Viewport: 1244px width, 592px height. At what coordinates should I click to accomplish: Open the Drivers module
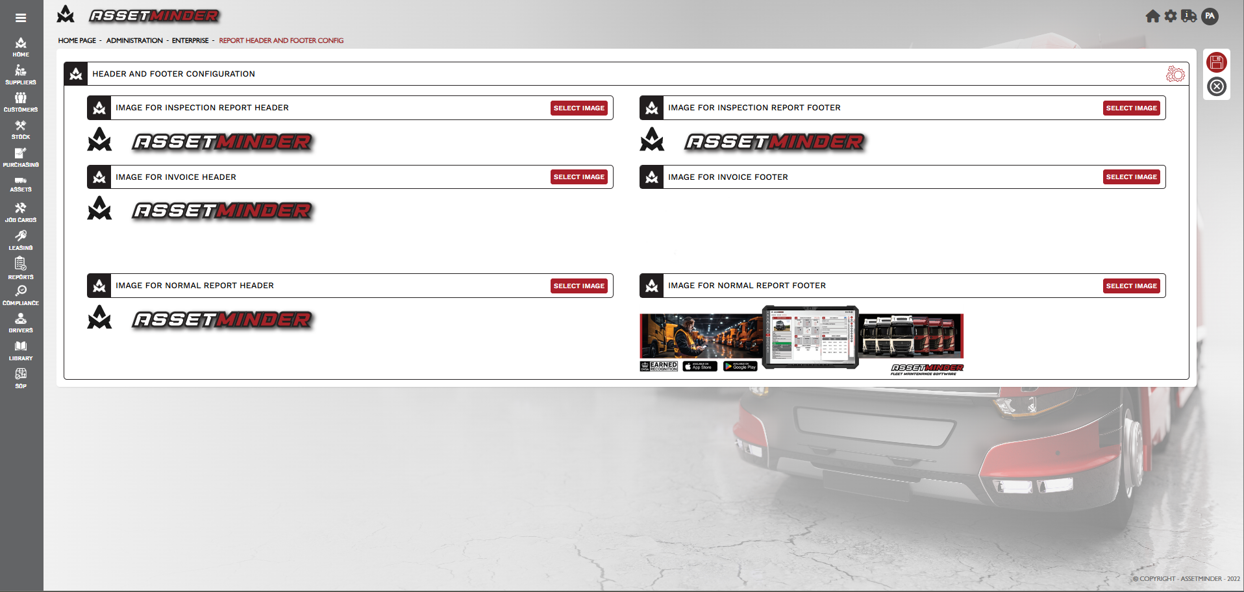[21, 323]
